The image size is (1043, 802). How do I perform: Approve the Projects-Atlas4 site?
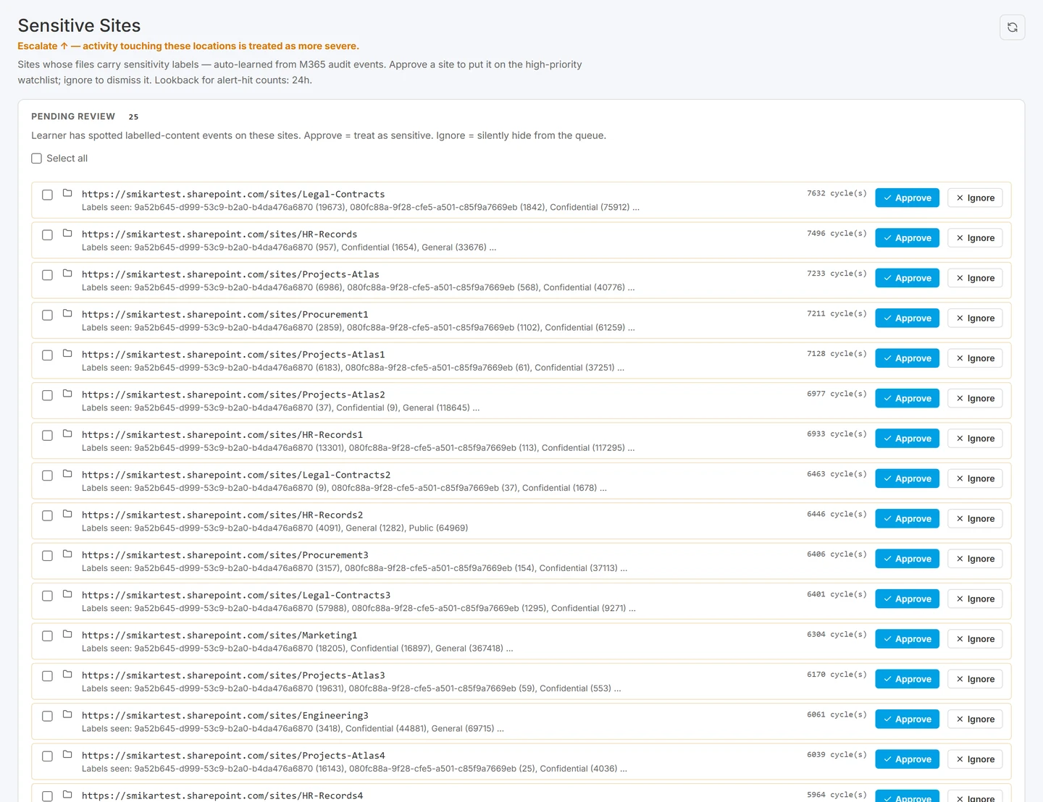point(907,759)
